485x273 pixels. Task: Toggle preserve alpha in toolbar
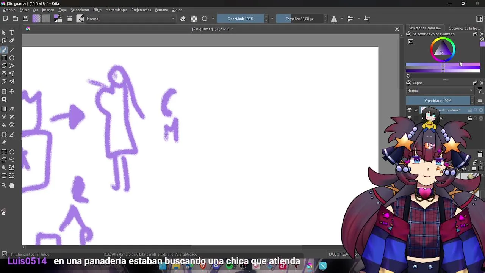click(194, 19)
